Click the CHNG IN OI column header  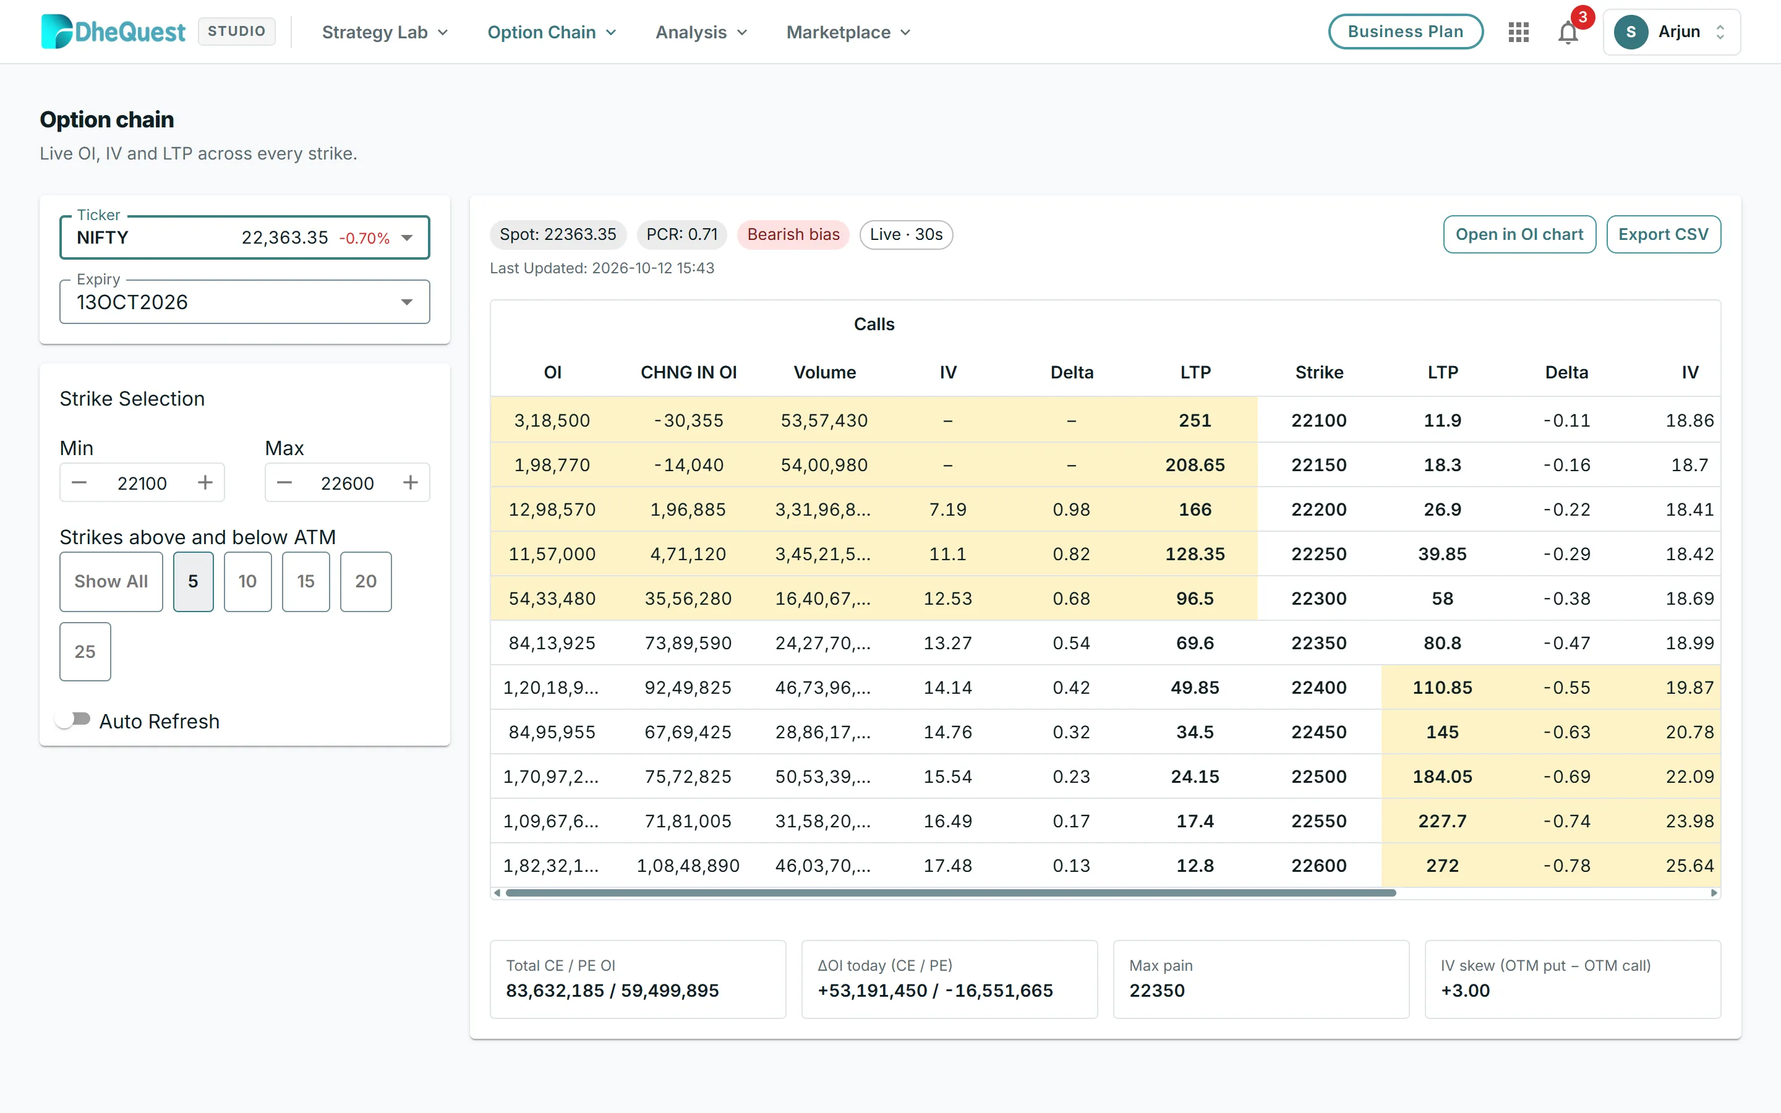(x=688, y=372)
